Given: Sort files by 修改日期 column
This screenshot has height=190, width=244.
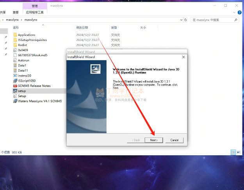Looking at the screenshot, I should pyautogui.click(x=82, y=28).
